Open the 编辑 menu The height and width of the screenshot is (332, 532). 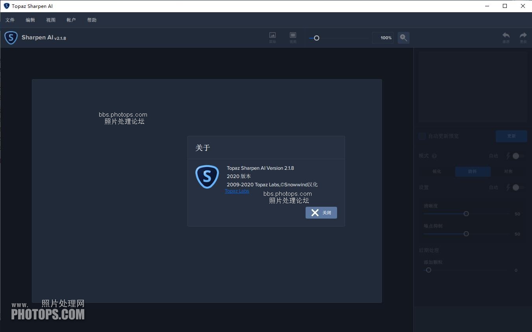(30, 20)
